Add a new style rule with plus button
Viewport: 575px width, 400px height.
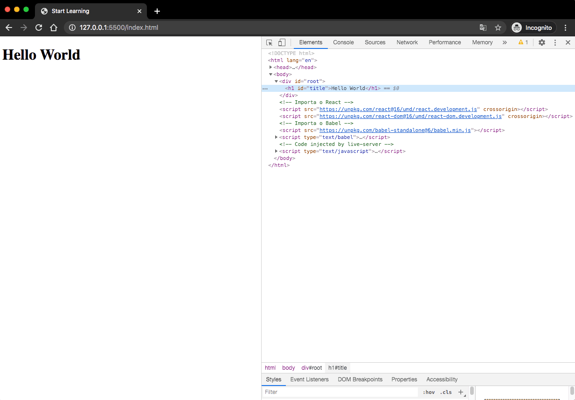(461, 392)
